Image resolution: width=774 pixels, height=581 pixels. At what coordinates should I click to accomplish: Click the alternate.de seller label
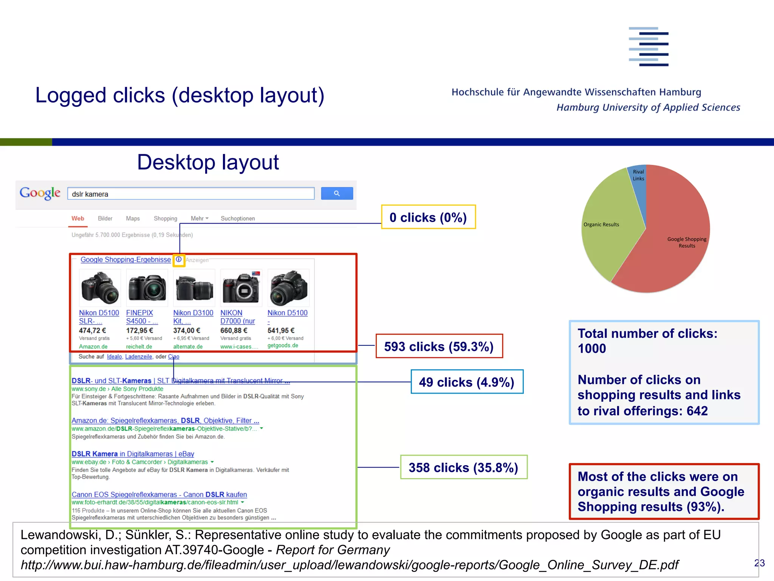(188, 346)
